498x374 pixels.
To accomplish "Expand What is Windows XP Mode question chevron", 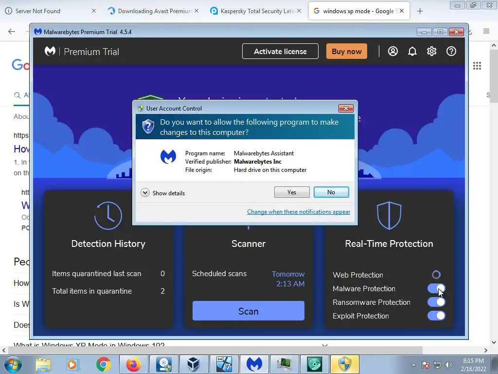I will pyautogui.click(x=324, y=345).
